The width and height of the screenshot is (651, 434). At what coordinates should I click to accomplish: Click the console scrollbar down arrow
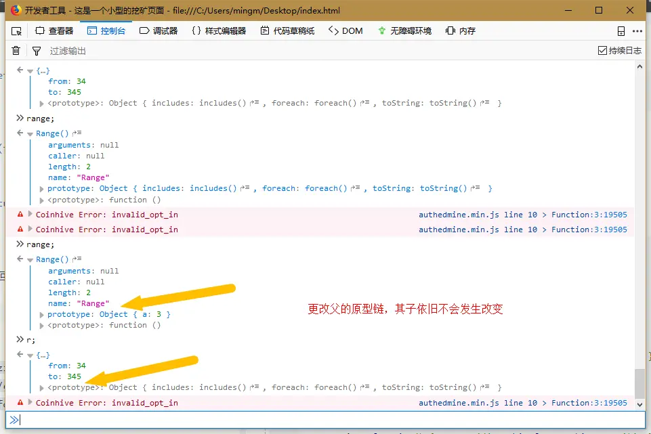639,404
